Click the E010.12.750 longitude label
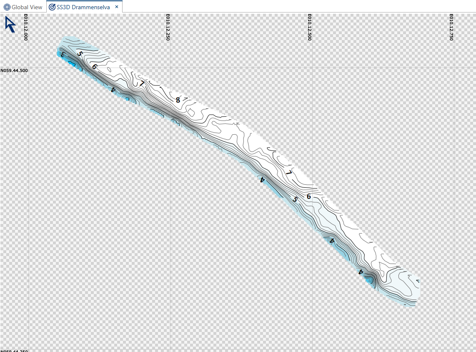Viewport: 476px width, 352px height. pos(451,28)
